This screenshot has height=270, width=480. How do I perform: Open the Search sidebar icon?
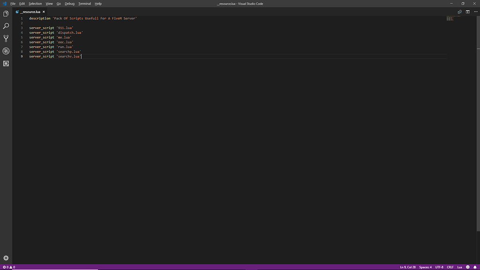[6, 26]
